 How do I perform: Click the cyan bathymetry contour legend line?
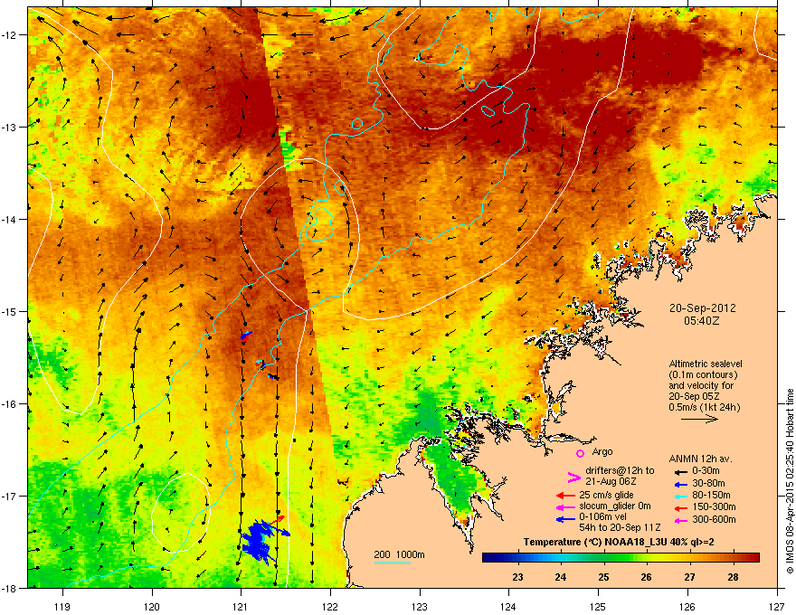(x=393, y=563)
